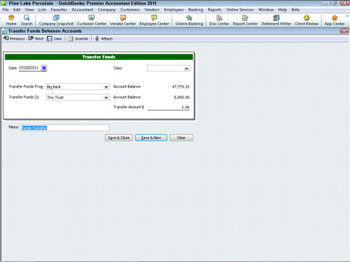Open the Journal toolbar item

tap(78, 39)
